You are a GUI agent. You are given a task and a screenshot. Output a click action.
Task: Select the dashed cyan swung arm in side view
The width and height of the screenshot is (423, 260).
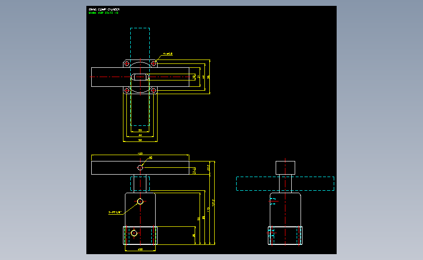[x=285, y=184]
